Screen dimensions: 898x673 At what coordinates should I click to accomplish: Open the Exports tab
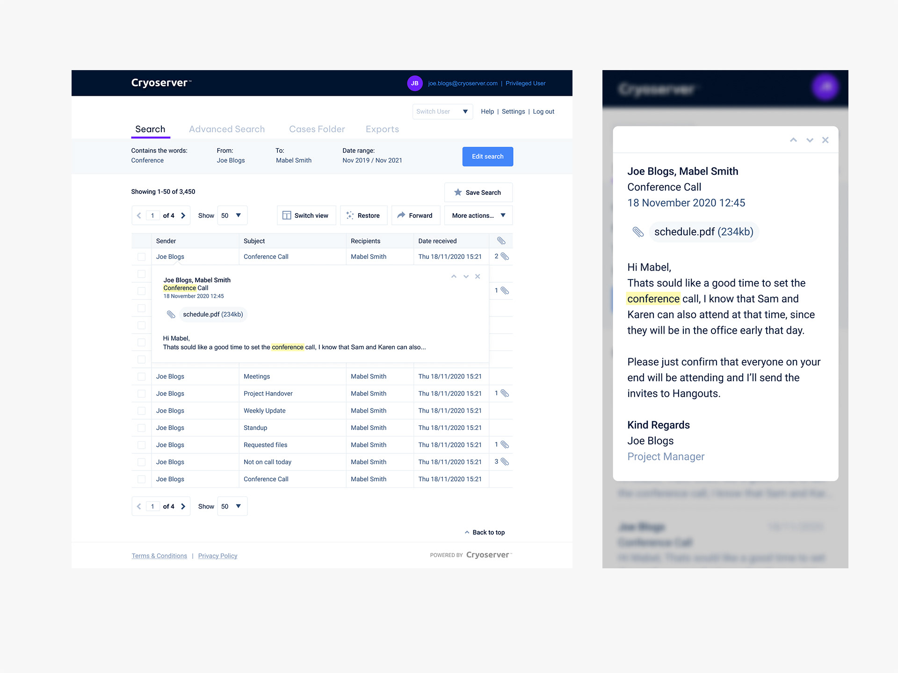tap(382, 129)
